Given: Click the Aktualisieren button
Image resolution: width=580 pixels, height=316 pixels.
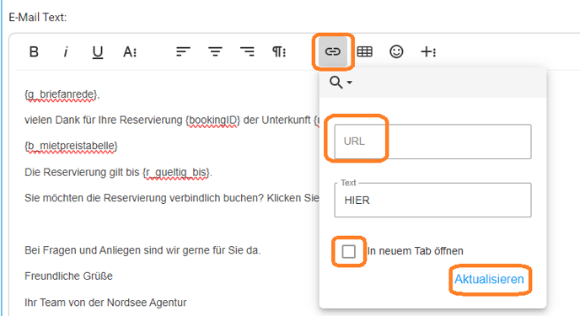Looking at the screenshot, I should pos(489,280).
